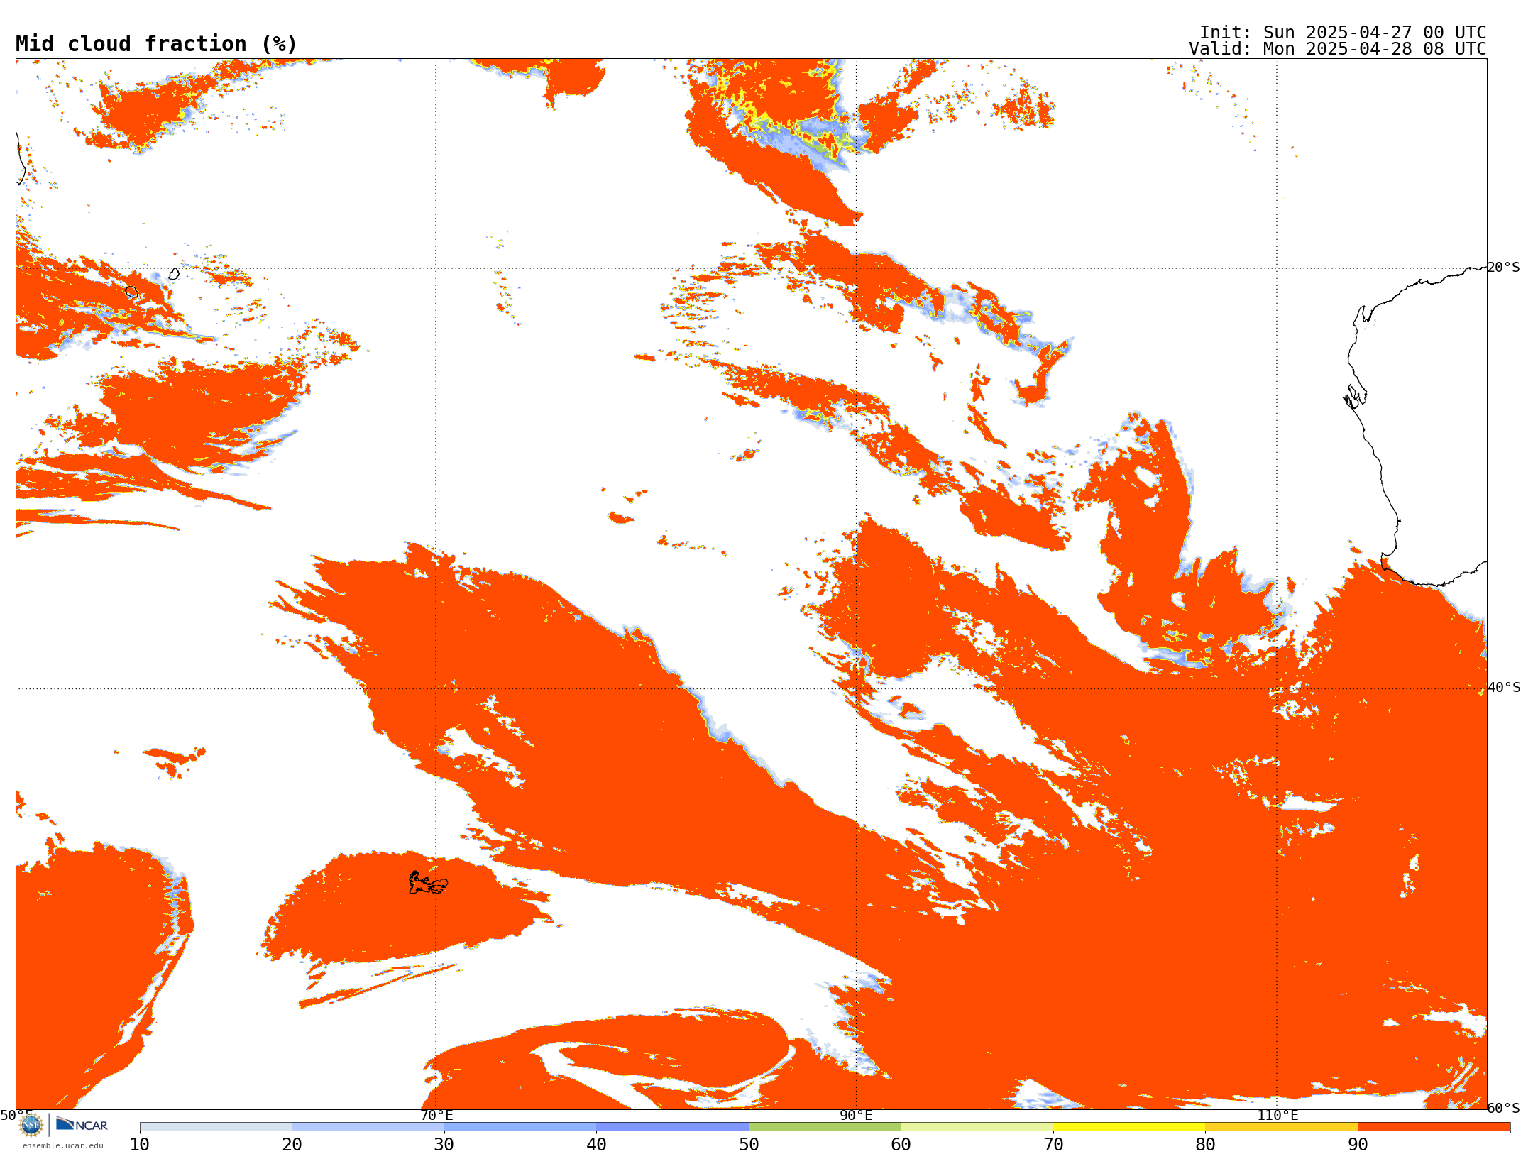Click the 'Init: Sun 2025-04-27 00 UTC' text
Image resolution: width=1533 pixels, height=1154 pixels.
1343,33
